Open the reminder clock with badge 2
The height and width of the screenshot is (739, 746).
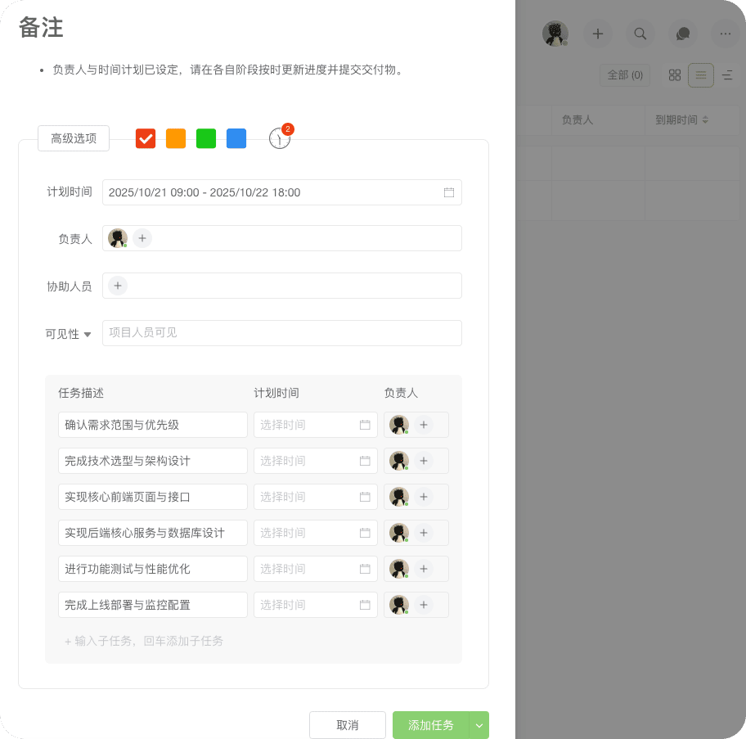click(x=280, y=138)
